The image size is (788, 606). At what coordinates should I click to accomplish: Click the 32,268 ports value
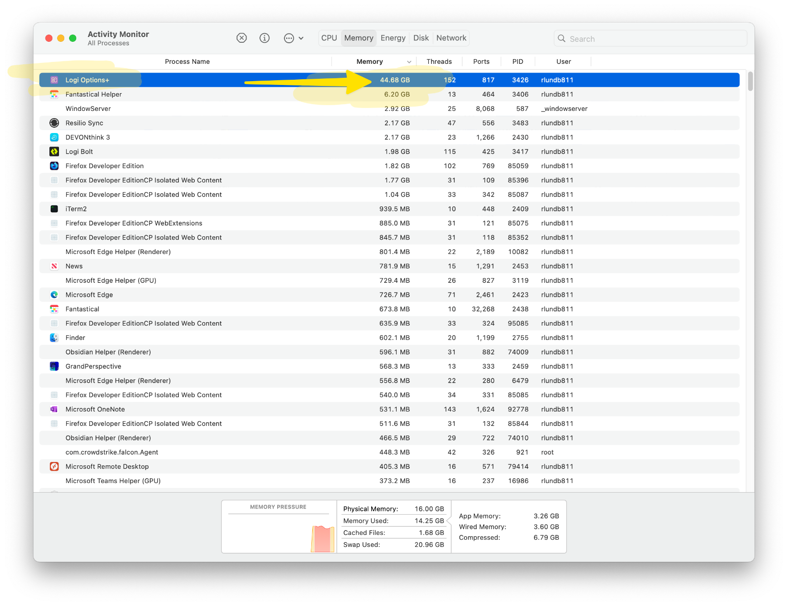click(x=483, y=309)
